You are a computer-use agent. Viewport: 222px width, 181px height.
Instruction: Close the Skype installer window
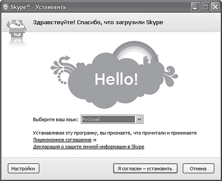coord(215,7)
